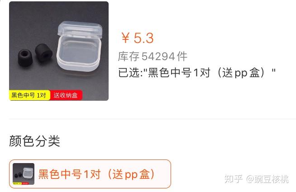The width and height of the screenshot is (296, 192).
Task: Click the 知乎 watermark logo
Action: pos(234,178)
